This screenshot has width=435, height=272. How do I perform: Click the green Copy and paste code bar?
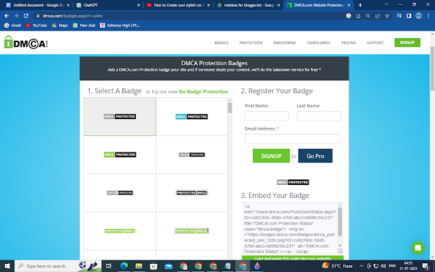point(293,258)
